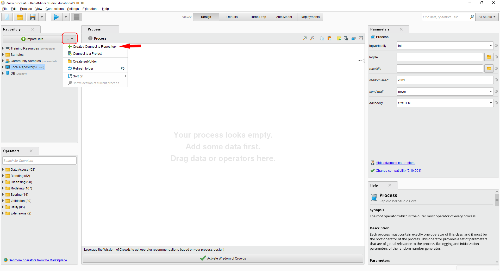Click the save process disk icon
500x271 pixels.
(x=33, y=17)
